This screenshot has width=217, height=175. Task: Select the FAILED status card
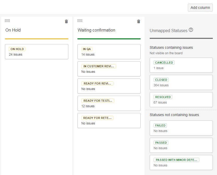pos(181,128)
